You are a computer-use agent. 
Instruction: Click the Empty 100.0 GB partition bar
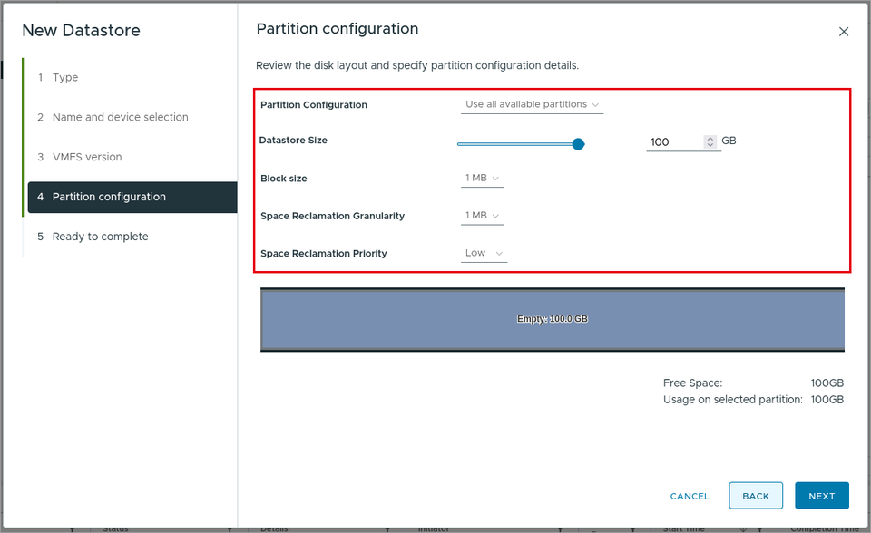[x=553, y=319]
